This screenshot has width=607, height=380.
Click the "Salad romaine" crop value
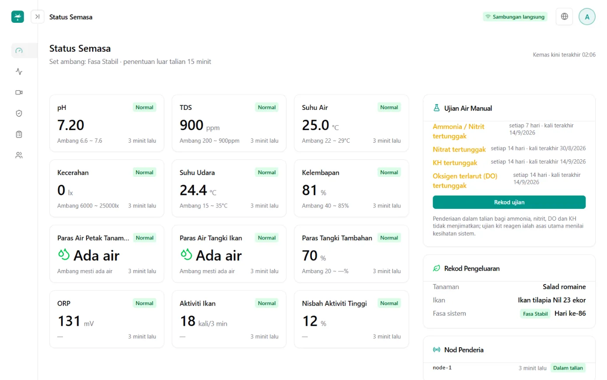(x=564, y=287)
